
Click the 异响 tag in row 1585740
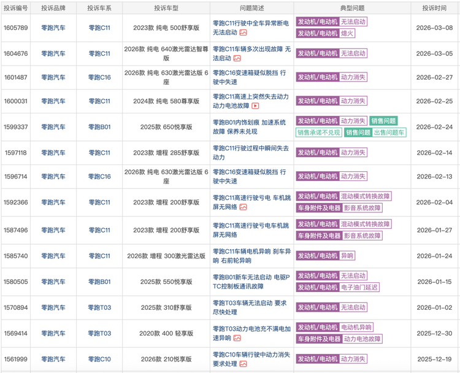[347, 256]
